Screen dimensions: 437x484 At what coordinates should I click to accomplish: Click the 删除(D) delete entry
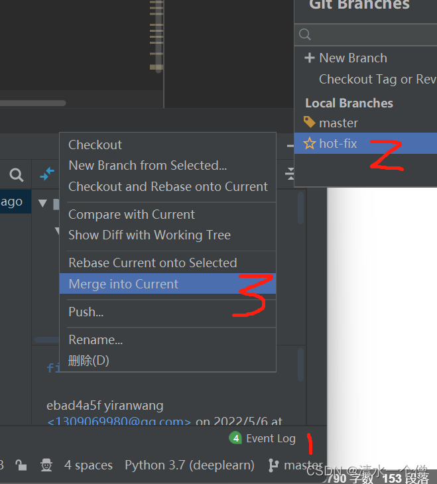[x=89, y=361]
